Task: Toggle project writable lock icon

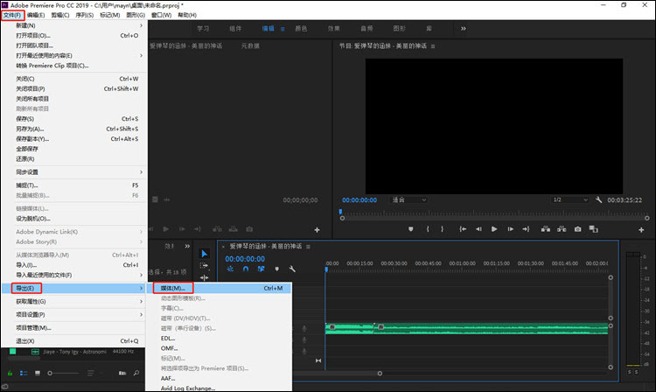Action: tap(10, 373)
